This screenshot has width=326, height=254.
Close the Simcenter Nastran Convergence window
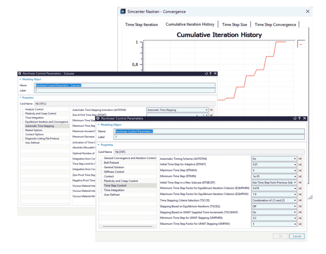307,11
